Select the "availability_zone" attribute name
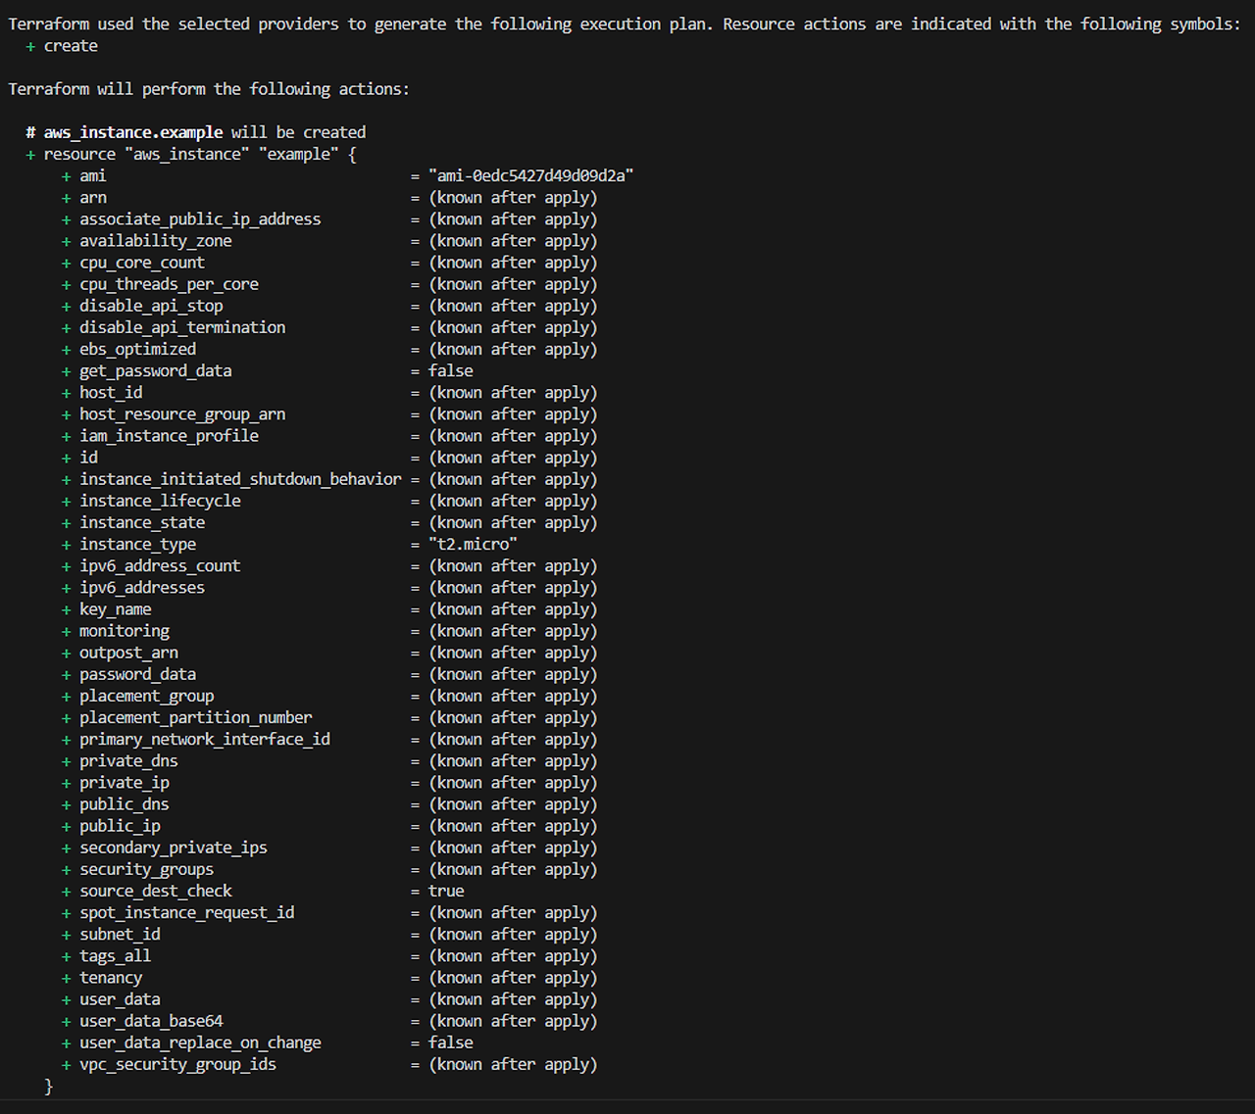 (x=156, y=240)
